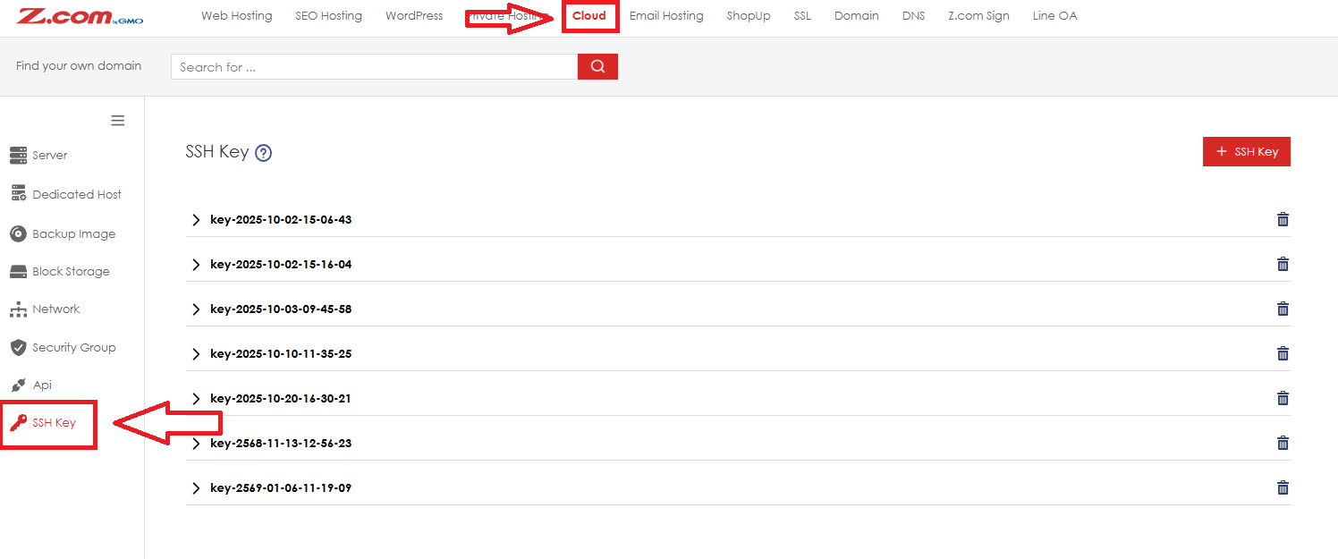The width and height of the screenshot is (1338, 559).
Task: Open Api sidebar link
Action: point(42,385)
